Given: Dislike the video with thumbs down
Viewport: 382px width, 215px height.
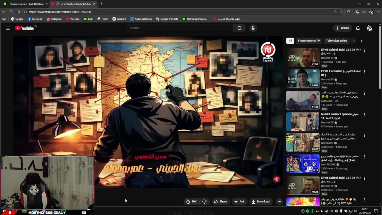Looking at the screenshot, I should (x=204, y=202).
